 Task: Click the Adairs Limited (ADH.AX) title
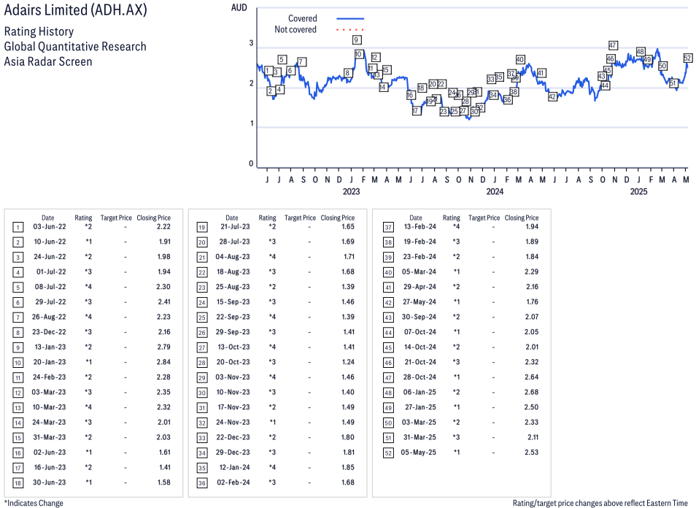(75, 9)
